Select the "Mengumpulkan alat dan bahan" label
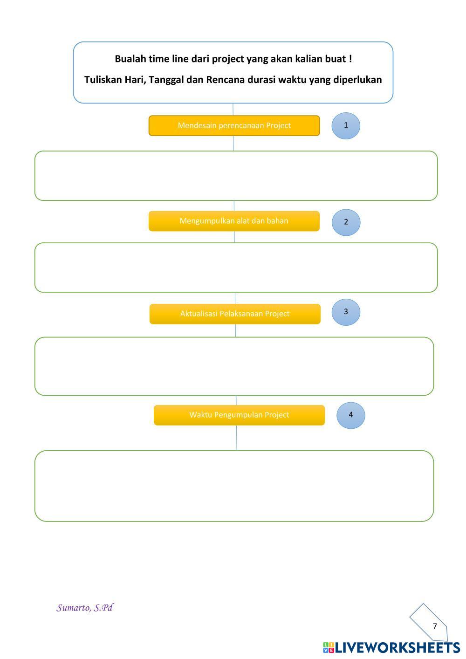Viewport: 466px width, 659px height. point(234,221)
